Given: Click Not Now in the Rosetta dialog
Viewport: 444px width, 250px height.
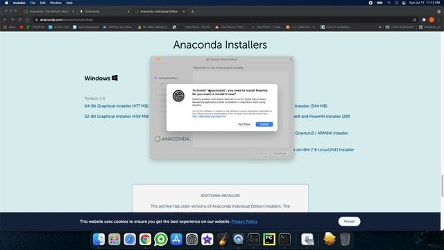Looking at the screenshot, I should (x=244, y=124).
